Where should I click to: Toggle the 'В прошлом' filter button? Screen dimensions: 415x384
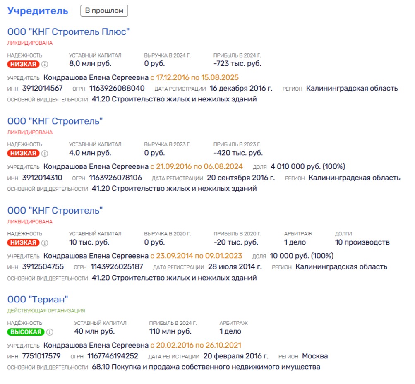tap(104, 11)
